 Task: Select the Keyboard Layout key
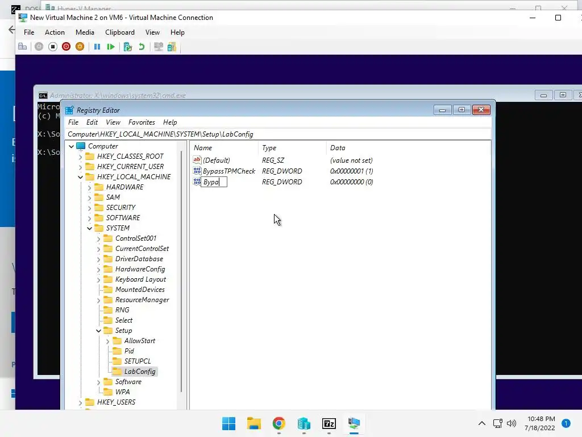pyautogui.click(x=140, y=279)
